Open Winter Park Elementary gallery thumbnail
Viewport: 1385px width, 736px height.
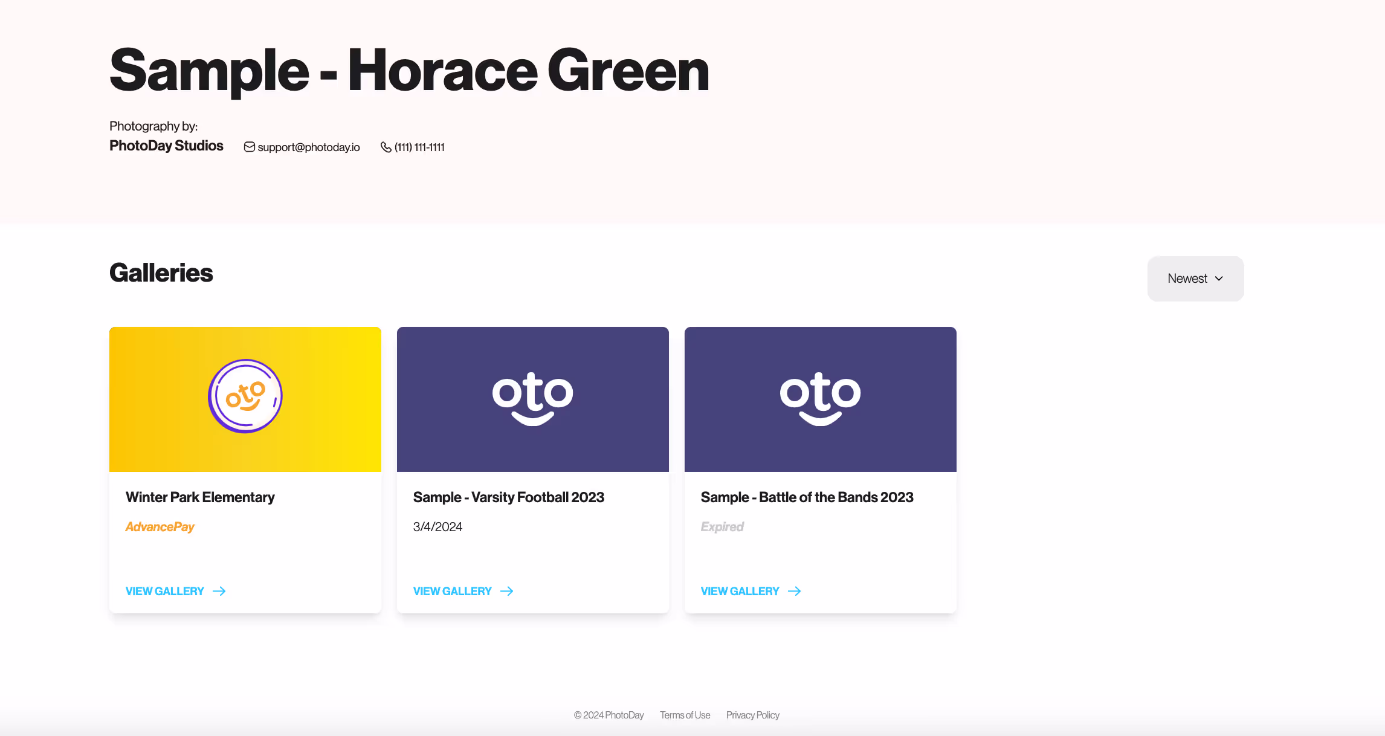(245, 399)
